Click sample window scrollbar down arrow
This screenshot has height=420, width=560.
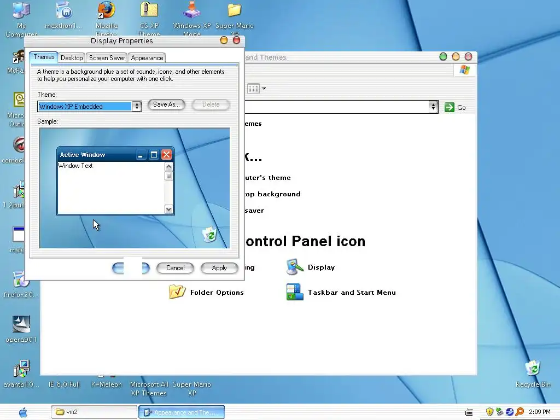169,209
